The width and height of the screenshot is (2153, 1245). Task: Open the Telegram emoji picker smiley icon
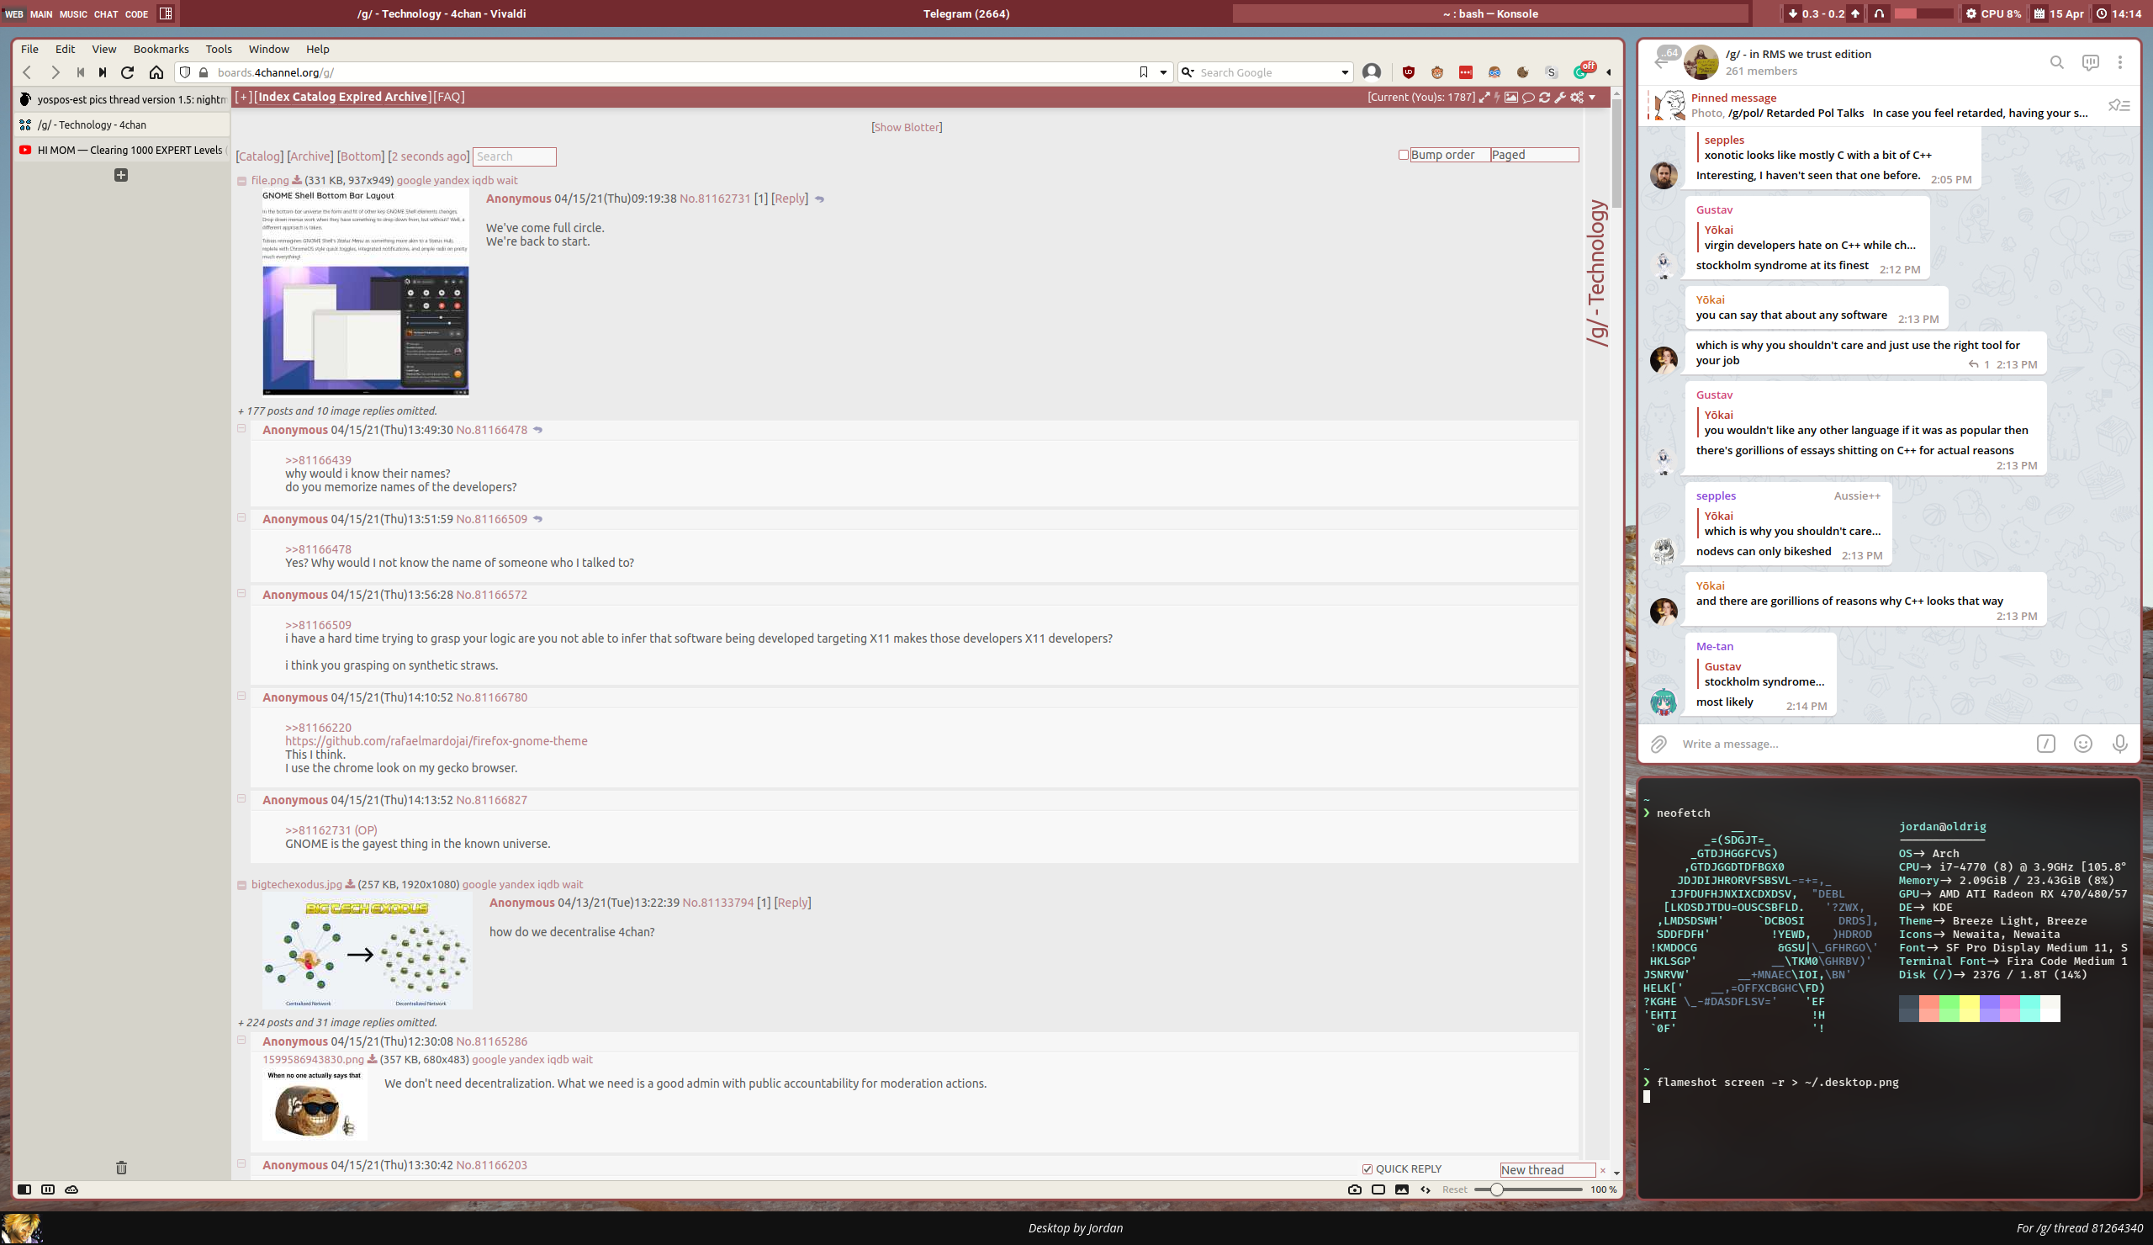tap(2083, 744)
